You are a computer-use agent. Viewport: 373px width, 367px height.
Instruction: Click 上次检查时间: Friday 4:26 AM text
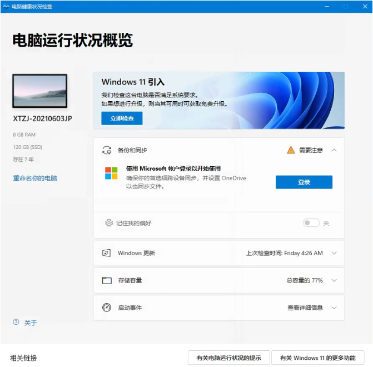(284, 253)
